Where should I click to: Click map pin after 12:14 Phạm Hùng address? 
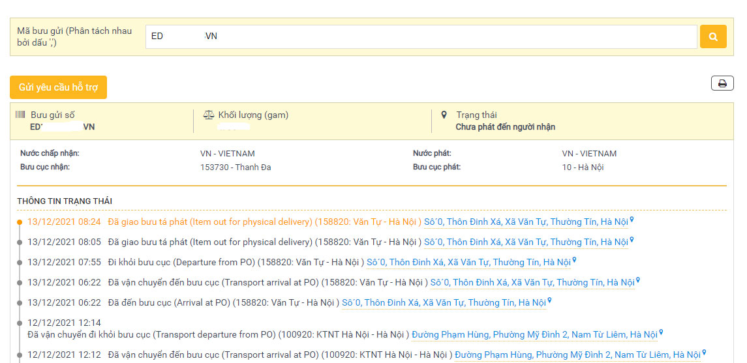pos(661,333)
